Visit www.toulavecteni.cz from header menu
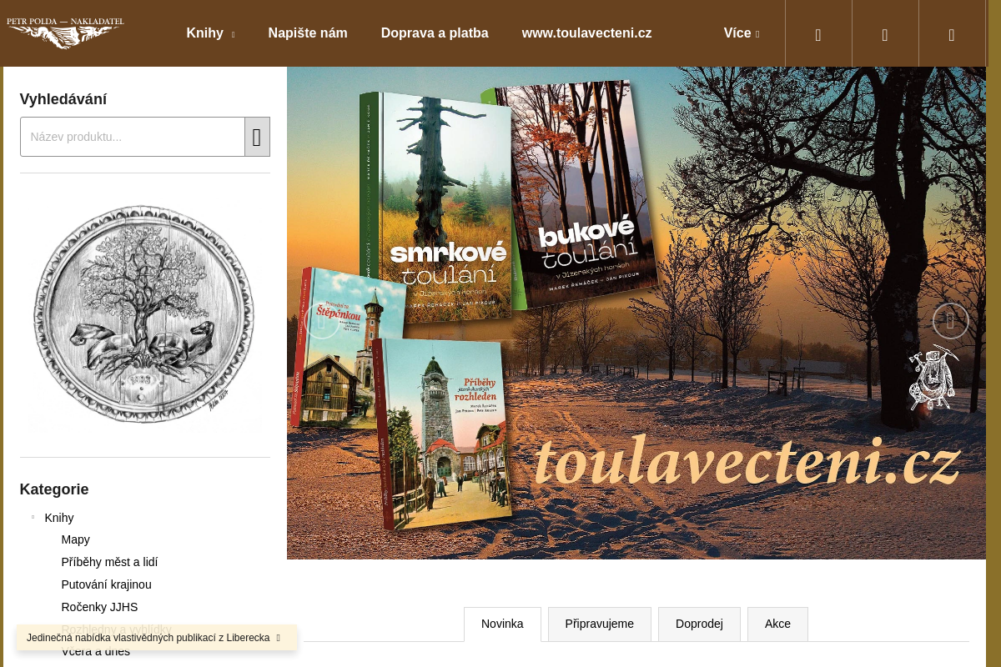The height and width of the screenshot is (667, 1001). [587, 33]
